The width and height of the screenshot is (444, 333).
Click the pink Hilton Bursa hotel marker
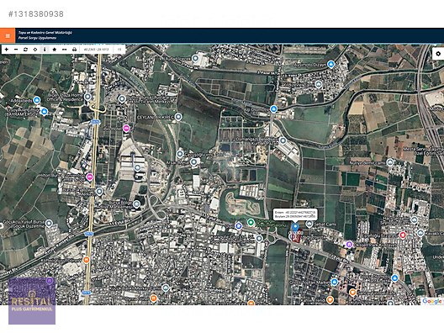pyautogui.click(x=90, y=177)
